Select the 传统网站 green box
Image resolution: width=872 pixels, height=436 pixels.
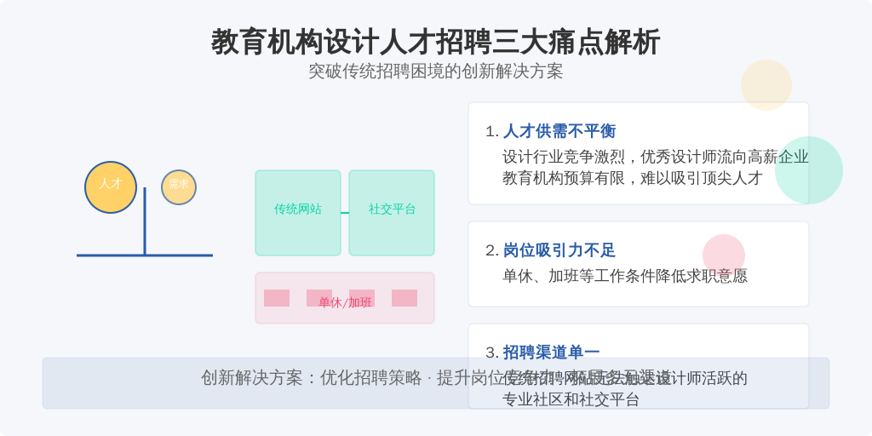(x=298, y=213)
